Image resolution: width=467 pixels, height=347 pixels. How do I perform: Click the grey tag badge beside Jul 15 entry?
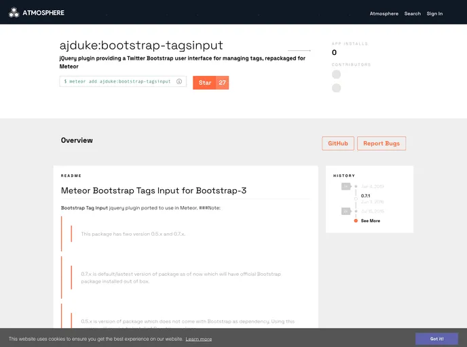(x=346, y=211)
